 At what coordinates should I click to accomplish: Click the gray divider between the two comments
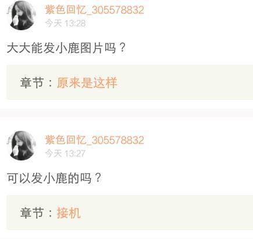(x=126, y=113)
